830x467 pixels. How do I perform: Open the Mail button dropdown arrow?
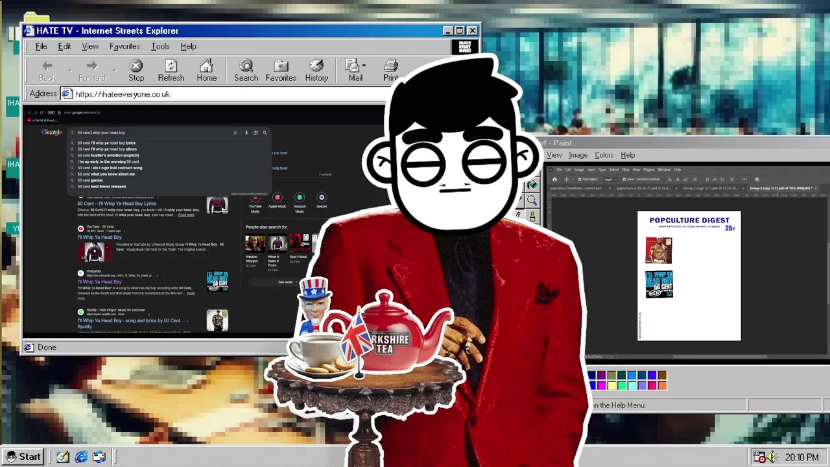point(364,66)
